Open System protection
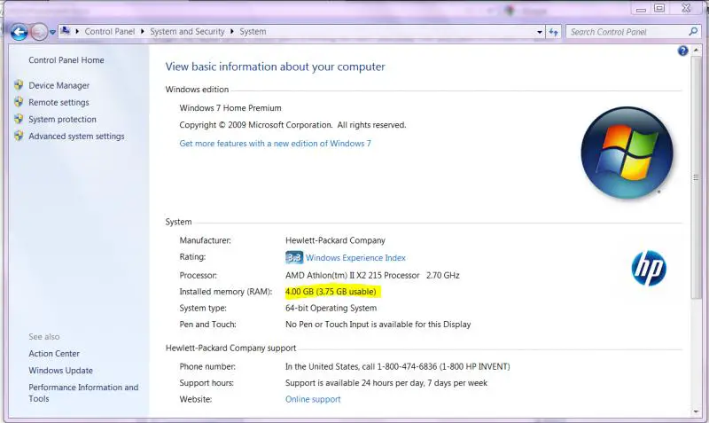This screenshot has width=709, height=423. tap(62, 119)
